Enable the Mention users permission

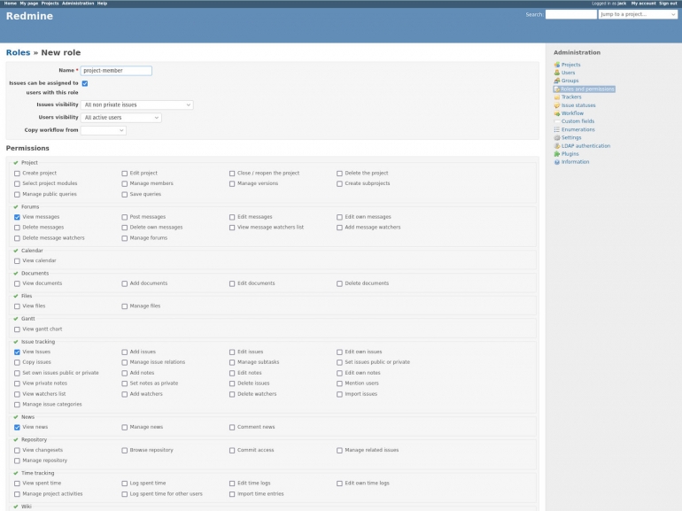coord(339,384)
